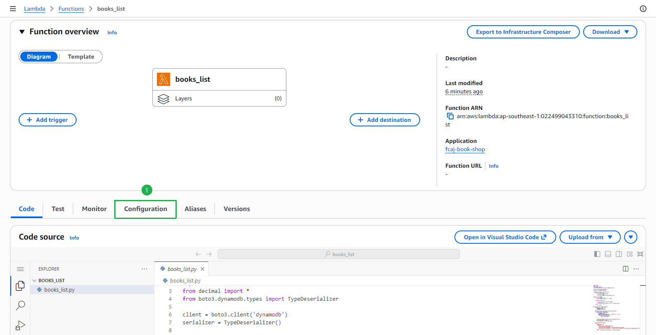Click the '6 minutes ago' last modified text
The height and width of the screenshot is (335, 656).
pyautogui.click(x=464, y=92)
